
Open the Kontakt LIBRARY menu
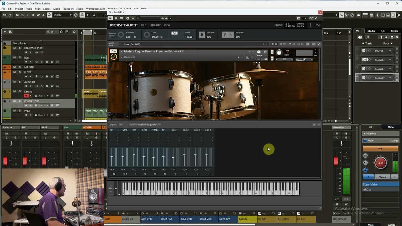click(155, 25)
